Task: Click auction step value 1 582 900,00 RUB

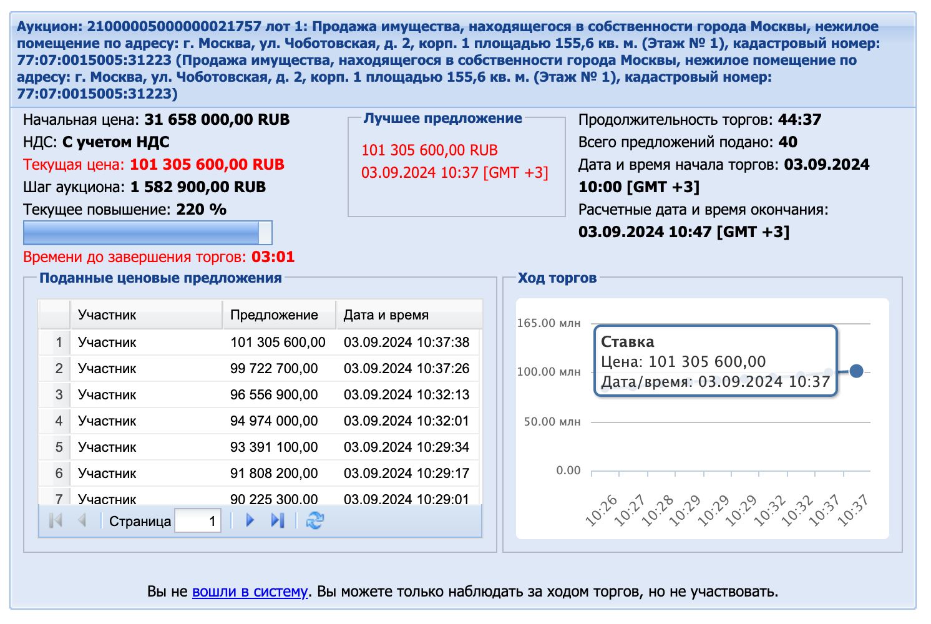Action: 198,187
